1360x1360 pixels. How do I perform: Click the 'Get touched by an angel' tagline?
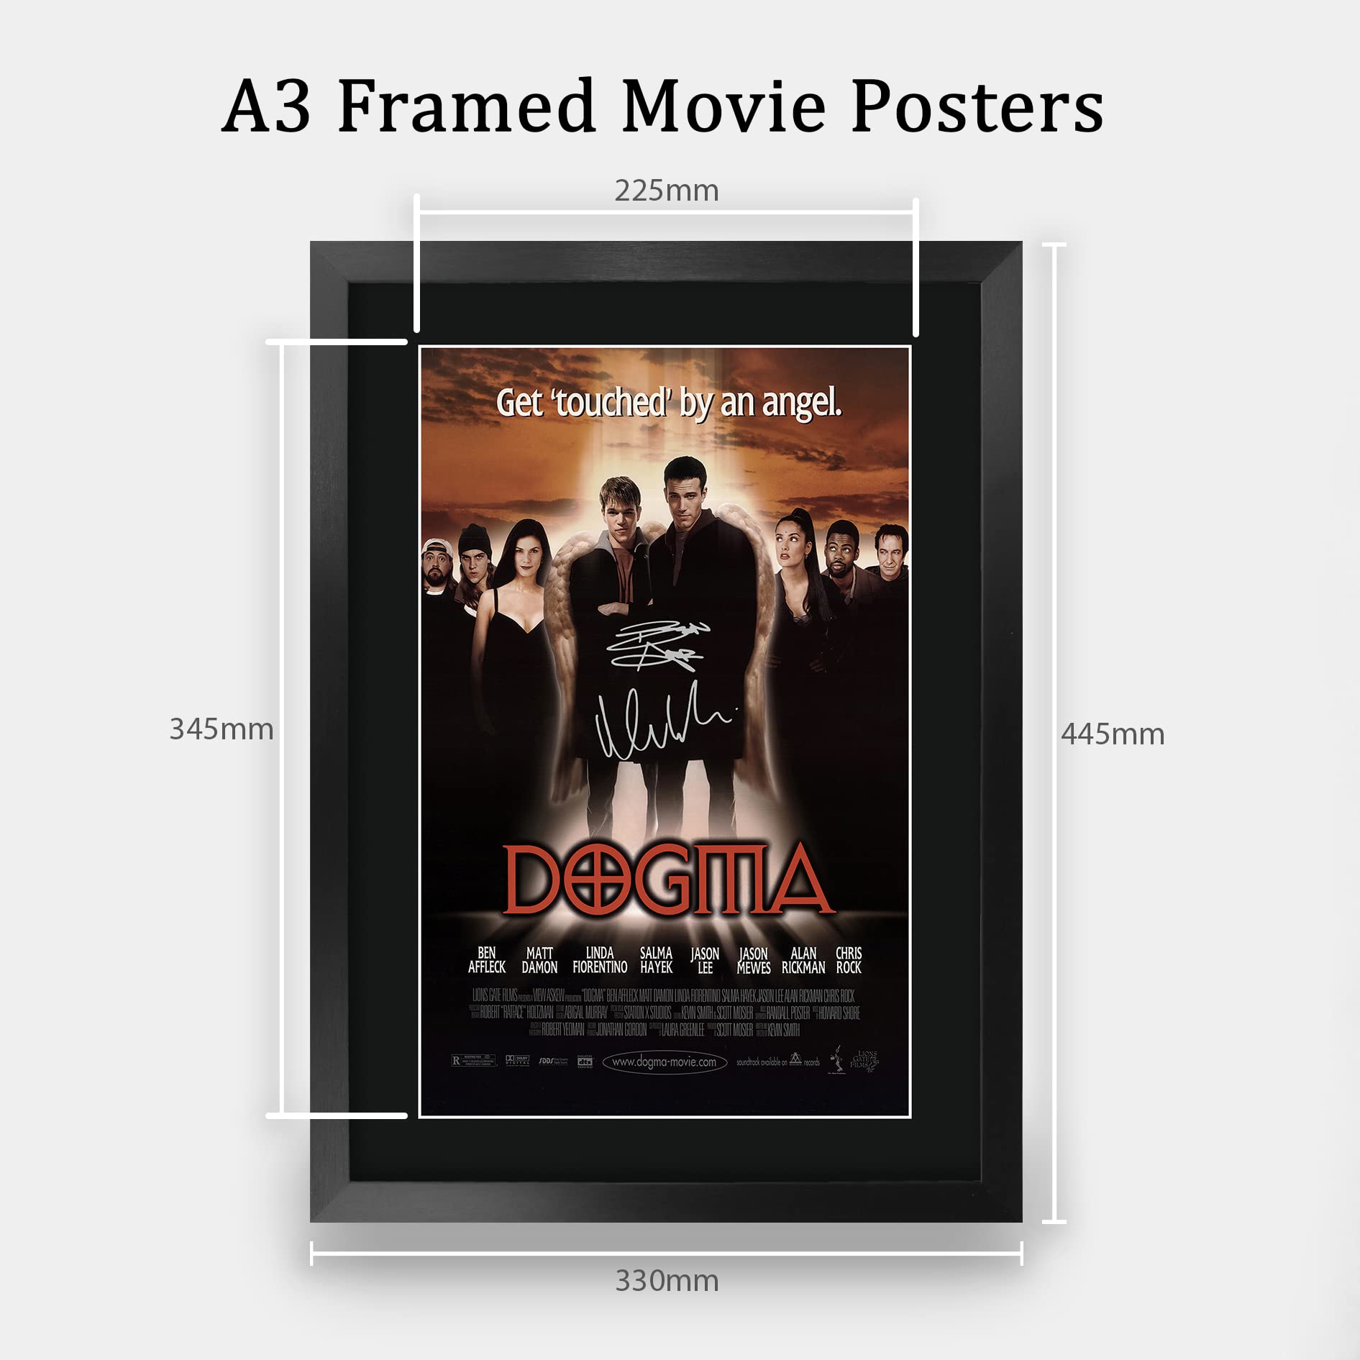[x=669, y=403]
